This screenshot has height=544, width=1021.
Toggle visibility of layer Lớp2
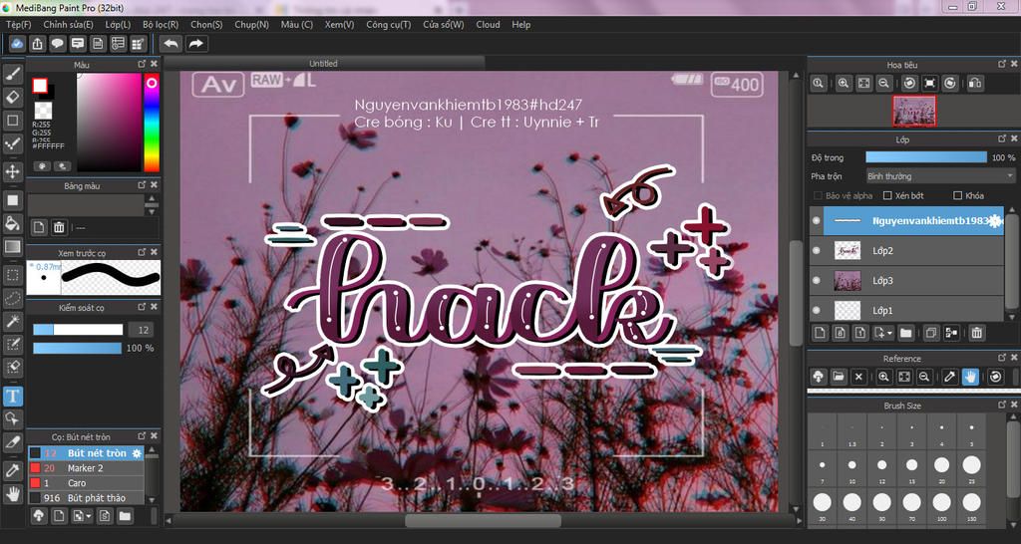point(816,250)
